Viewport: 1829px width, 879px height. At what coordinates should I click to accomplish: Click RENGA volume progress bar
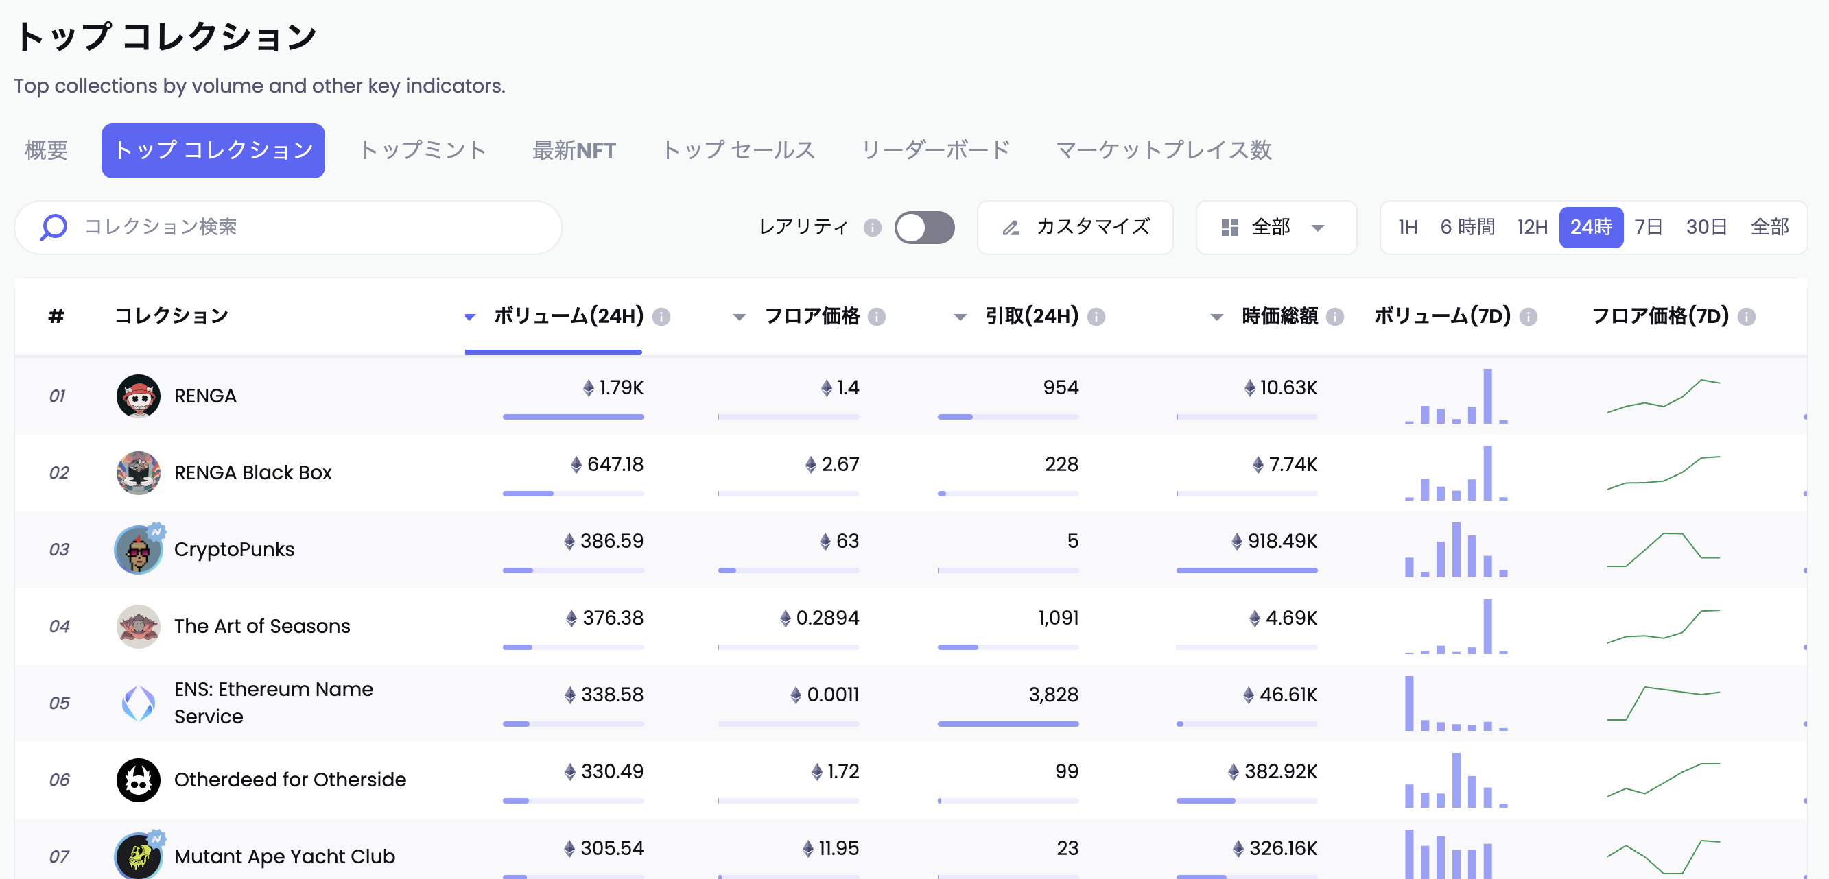(573, 417)
